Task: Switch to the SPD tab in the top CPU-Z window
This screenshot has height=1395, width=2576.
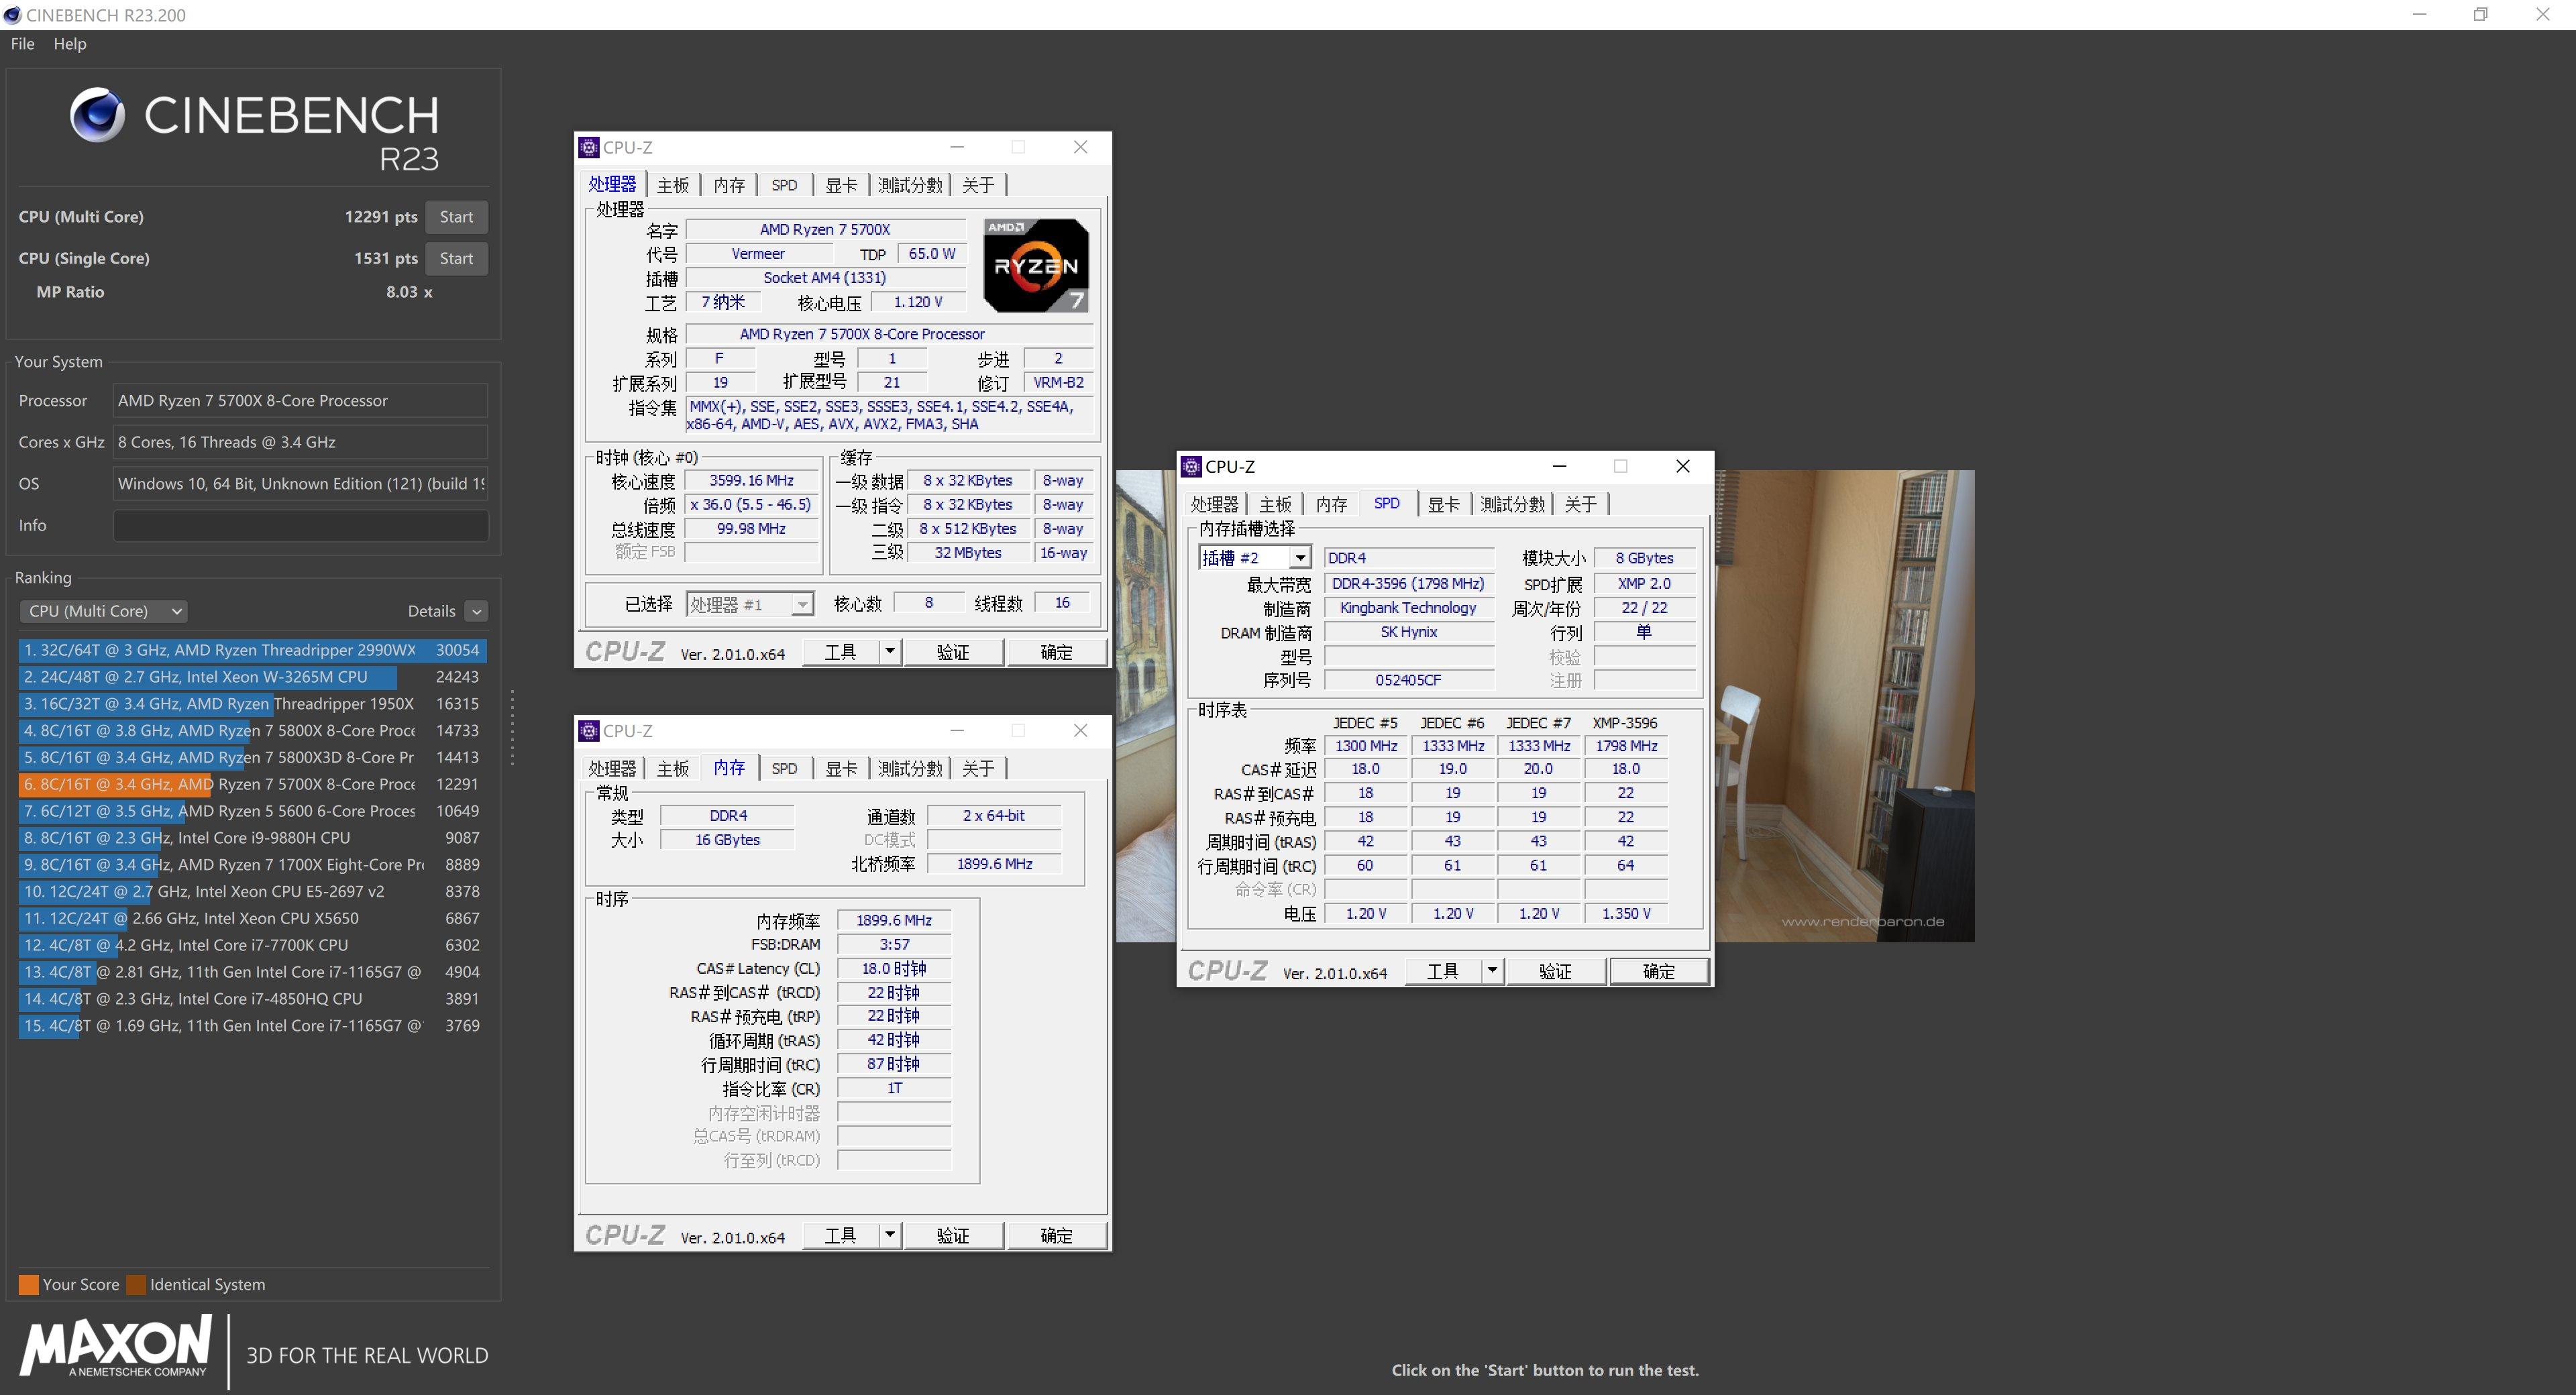Action: pyautogui.click(x=784, y=184)
